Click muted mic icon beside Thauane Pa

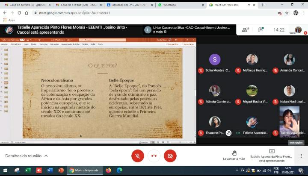201,133
